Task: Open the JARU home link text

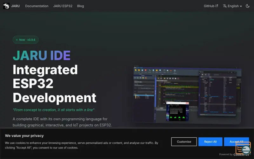Action: click(x=15, y=6)
